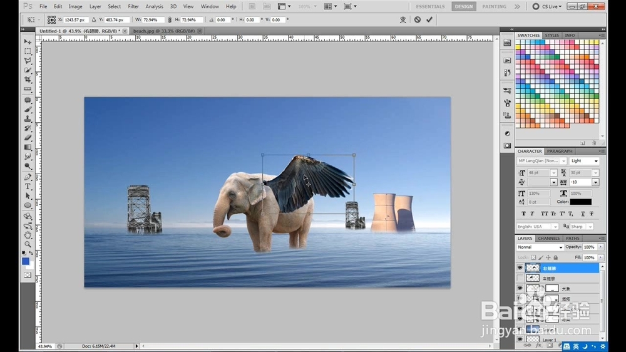Commit the transform with checkmark

click(429, 19)
